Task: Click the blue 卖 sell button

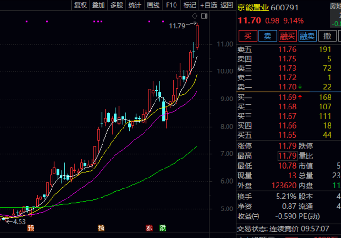Action: [268, 36]
